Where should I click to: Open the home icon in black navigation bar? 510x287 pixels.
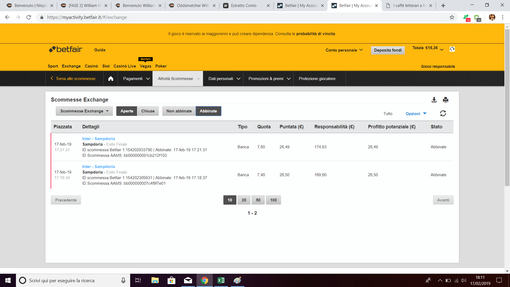111,79
